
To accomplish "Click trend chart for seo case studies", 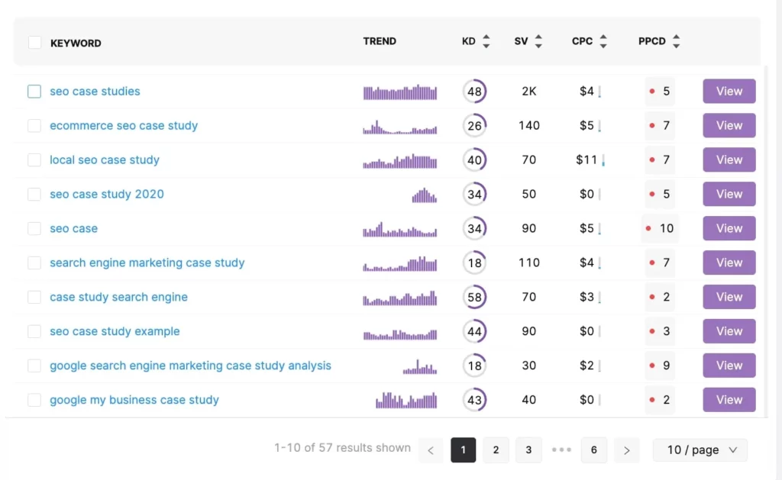I will pyautogui.click(x=400, y=92).
